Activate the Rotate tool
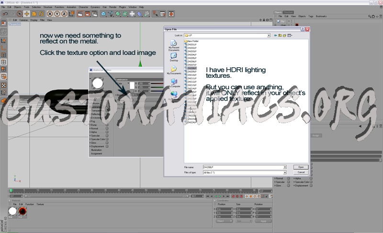Image resolution: width=383 pixels, height=233 pixels. pyautogui.click(x=41, y=14)
